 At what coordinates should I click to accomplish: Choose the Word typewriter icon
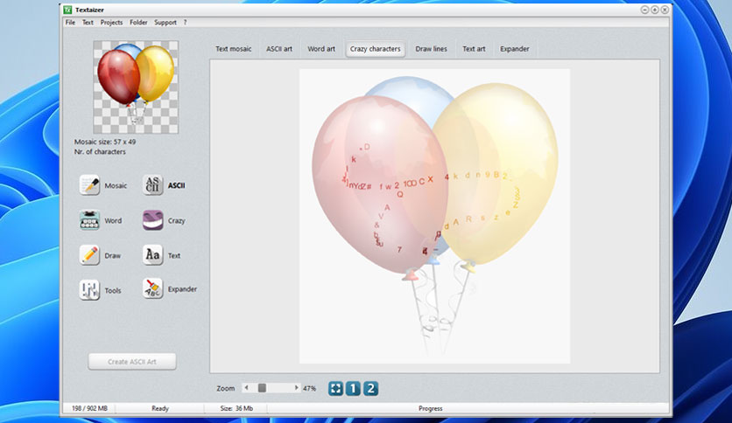89,220
